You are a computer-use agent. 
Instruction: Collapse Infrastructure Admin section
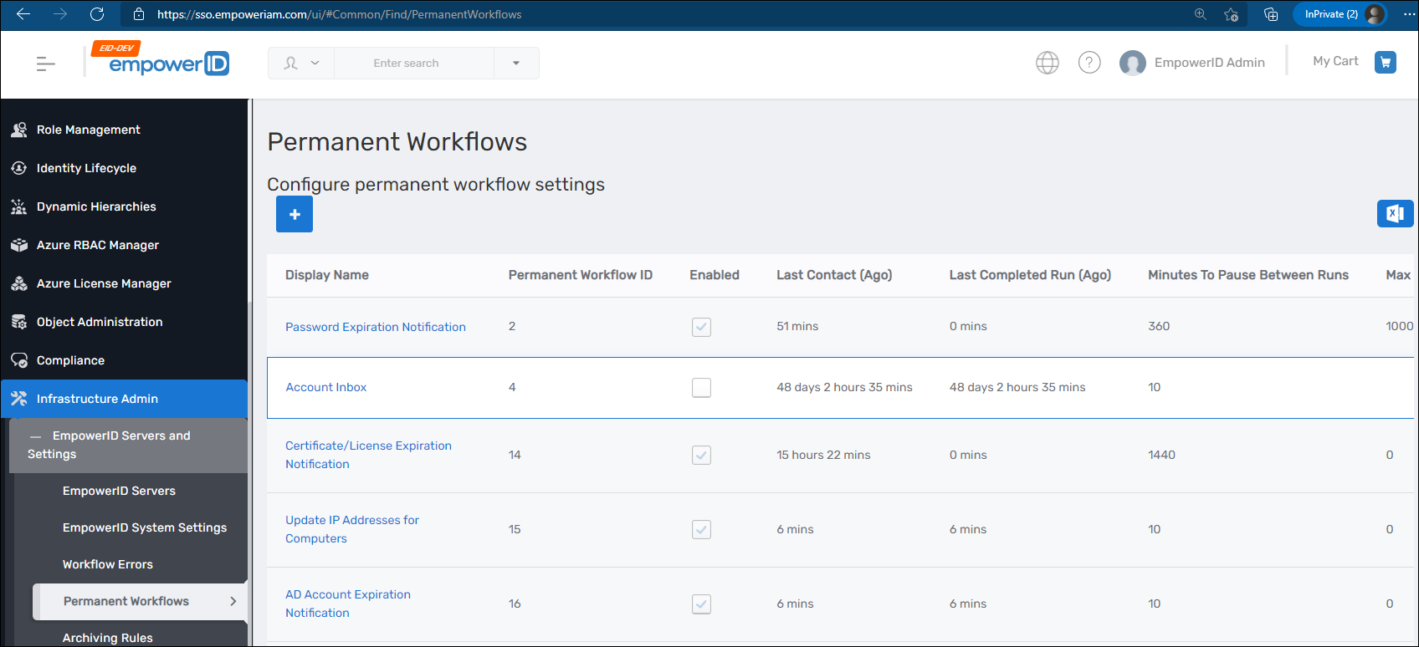(x=124, y=399)
